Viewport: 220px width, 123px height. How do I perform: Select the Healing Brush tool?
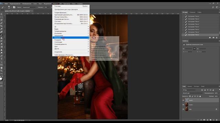click(1, 32)
